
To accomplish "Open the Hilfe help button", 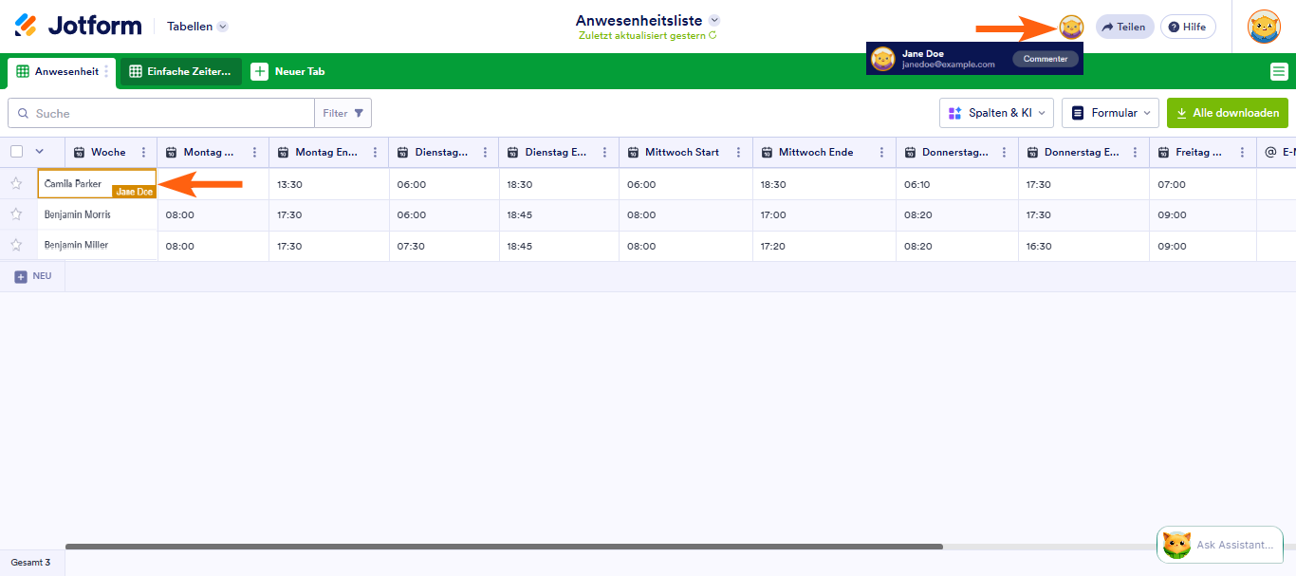I will [x=1188, y=27].
